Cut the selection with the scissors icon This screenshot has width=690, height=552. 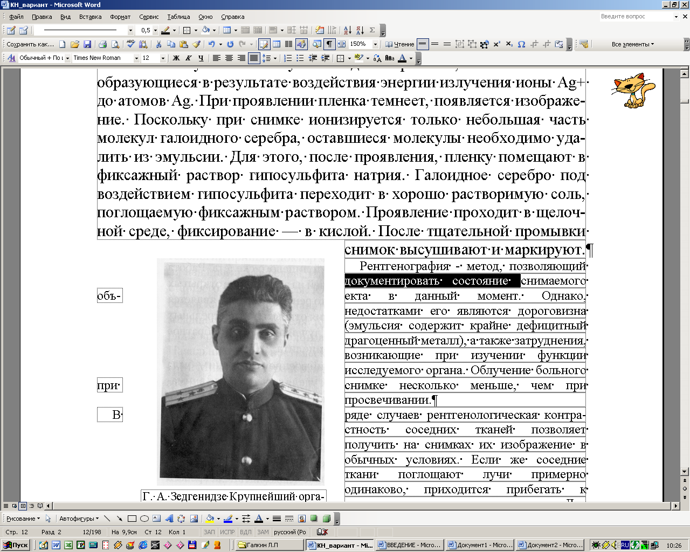[x=158, y=44]
